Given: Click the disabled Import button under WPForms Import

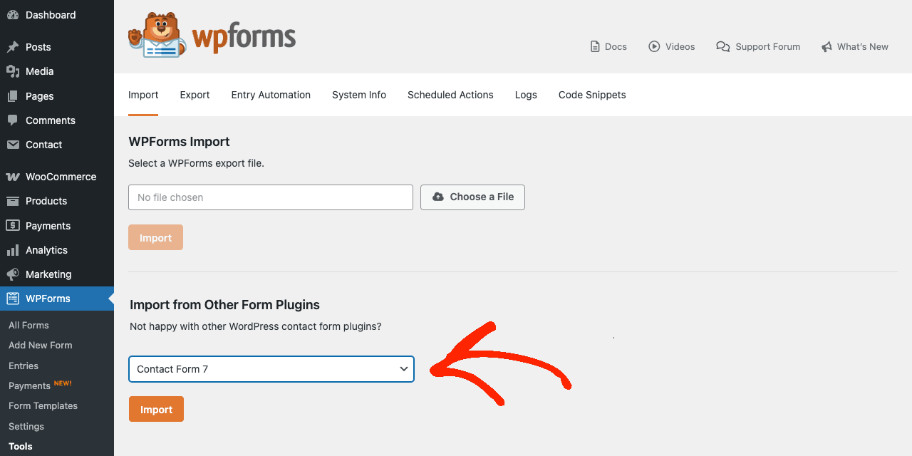Looking at the screenshot, I should 155,237.
